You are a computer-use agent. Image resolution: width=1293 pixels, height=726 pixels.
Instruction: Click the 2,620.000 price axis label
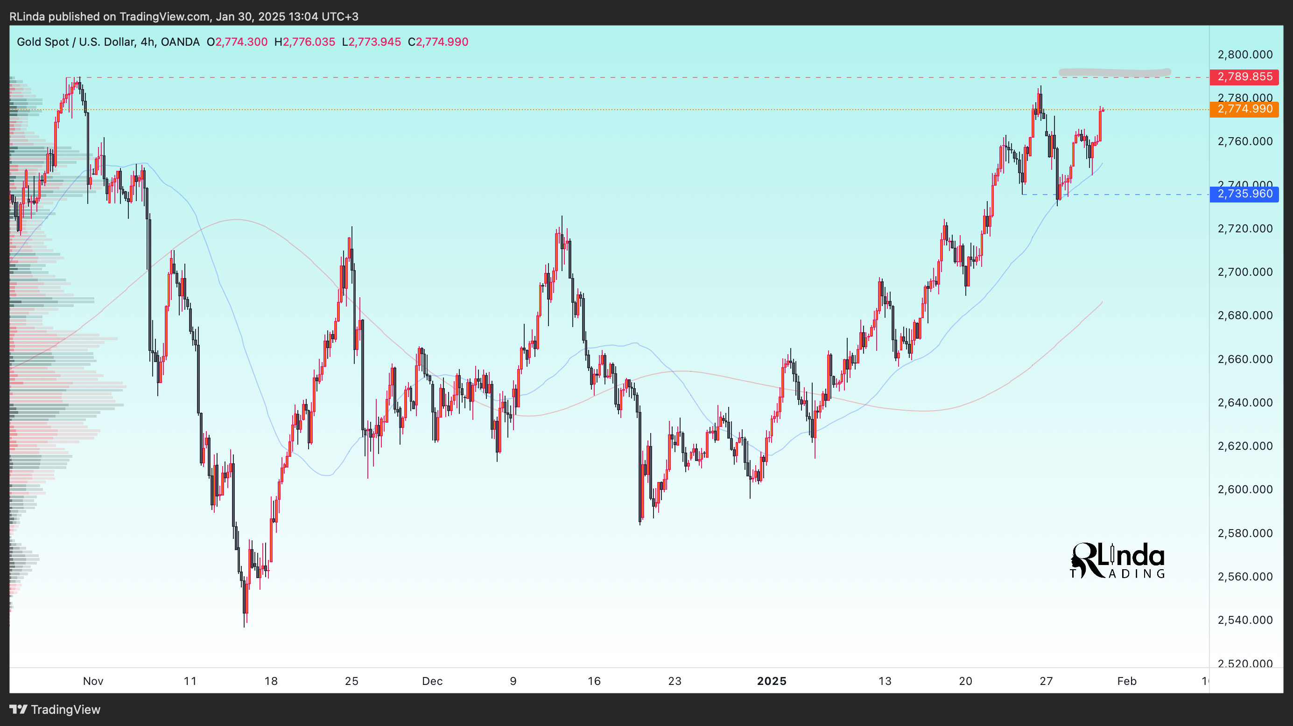pos(1245,446)
